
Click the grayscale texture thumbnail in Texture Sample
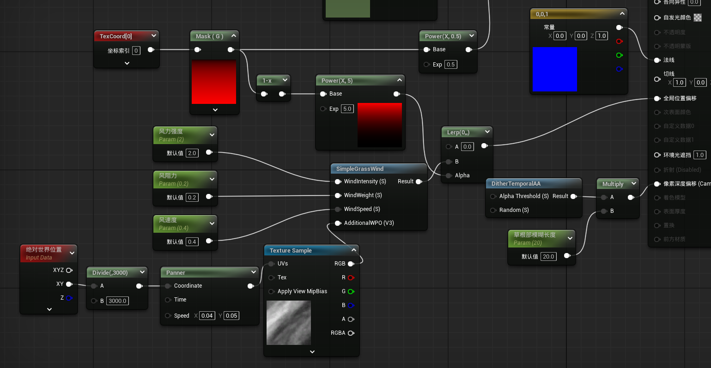click(x=289, y=323)
